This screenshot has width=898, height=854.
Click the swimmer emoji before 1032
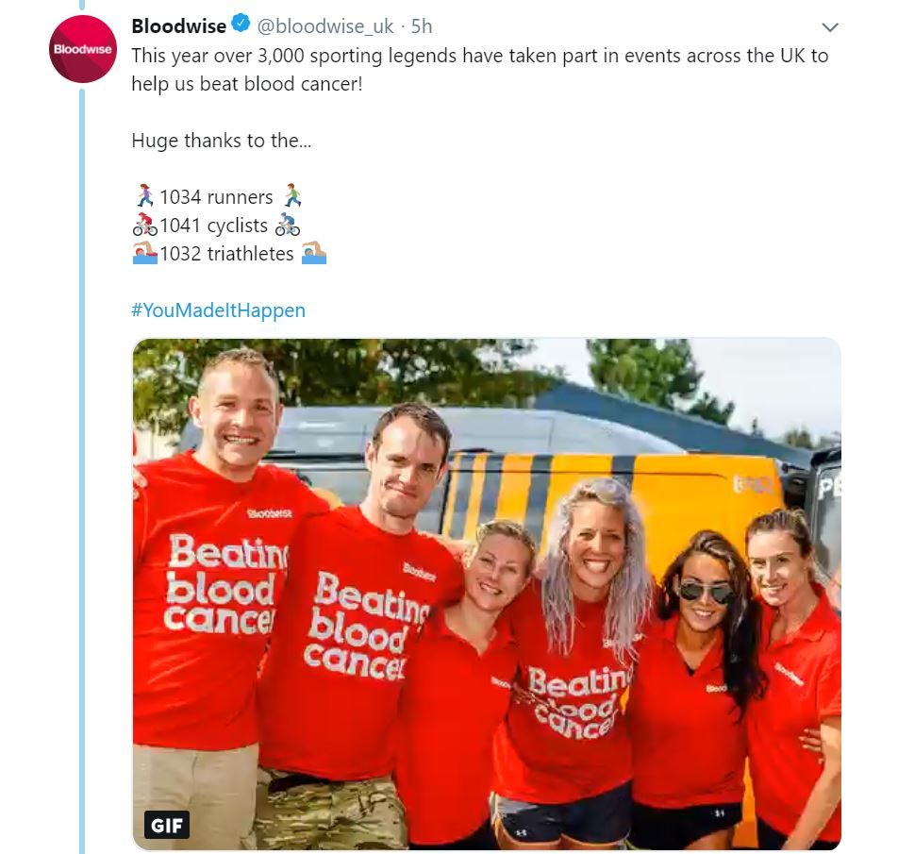click(145, 253)
